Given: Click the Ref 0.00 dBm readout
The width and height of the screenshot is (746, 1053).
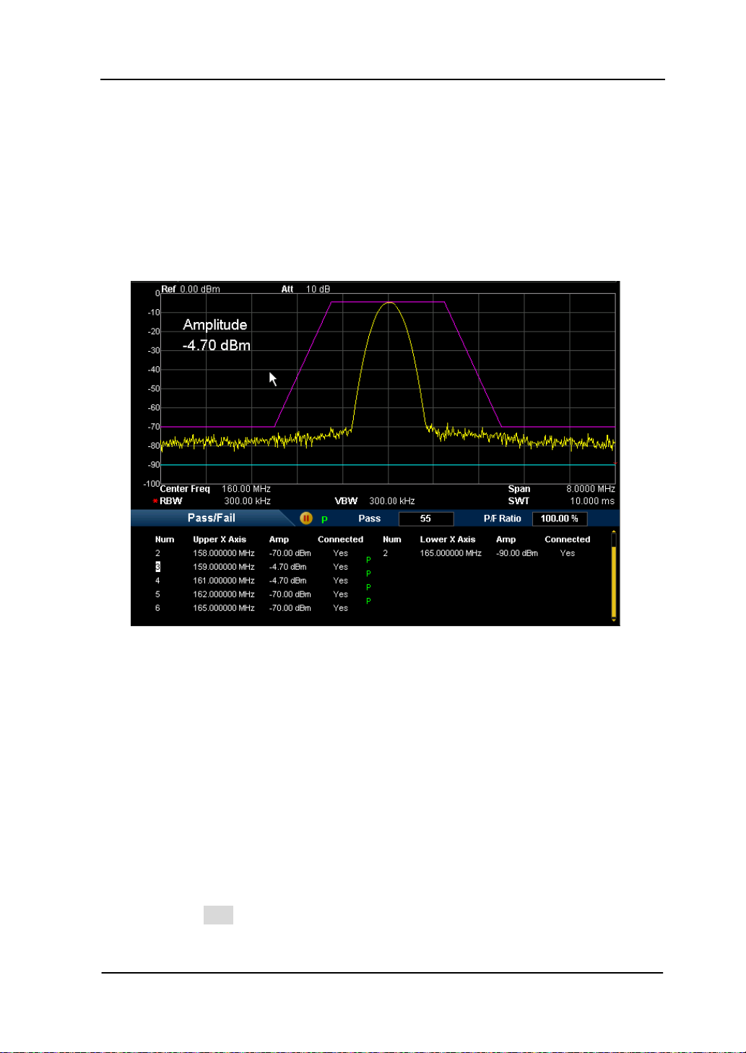Looking at the screenshot, I should click(191, 289).
